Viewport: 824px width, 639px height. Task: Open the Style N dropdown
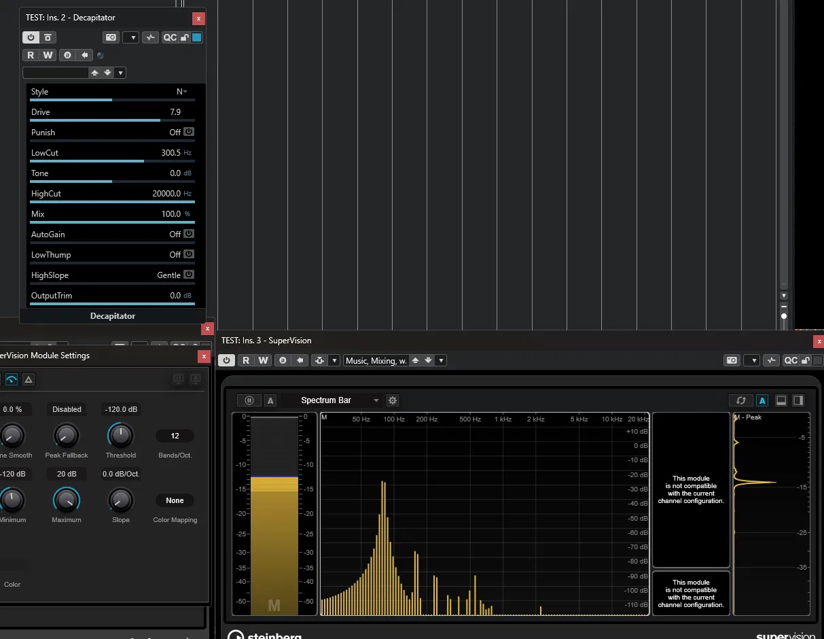click(182, 92)
